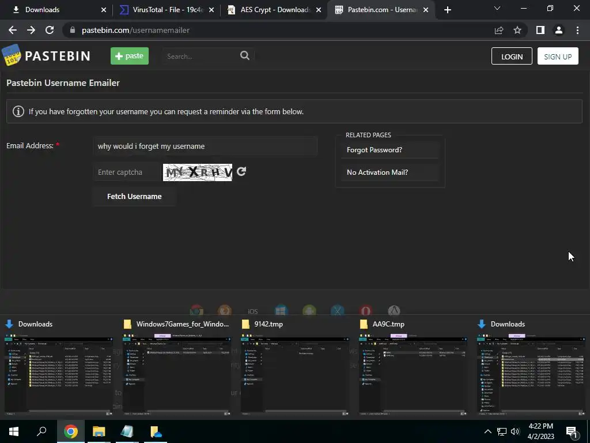
Task: Open the clock and date flyout
Action: coord(540,431)
